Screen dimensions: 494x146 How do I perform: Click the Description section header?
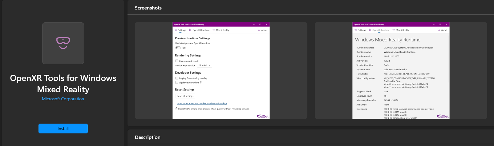tap(148, 137)
